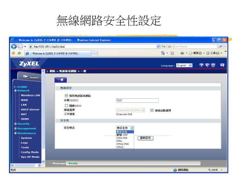Select the highlighted 無安全性 list option
The image size is (232, 174).
(x=125, y=132)
